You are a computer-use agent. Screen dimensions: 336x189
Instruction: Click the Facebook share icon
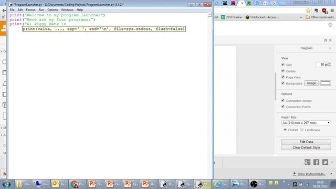[x=316, y=162]
